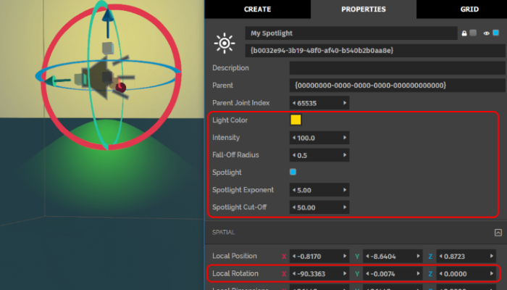This screenshot has height=290, width=507.
Task: Decrease Local Position X with left arrow
Action: tap(294, 256)
